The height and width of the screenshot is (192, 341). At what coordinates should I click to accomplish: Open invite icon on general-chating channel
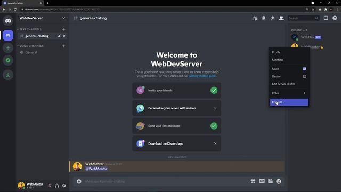[59, 36]
